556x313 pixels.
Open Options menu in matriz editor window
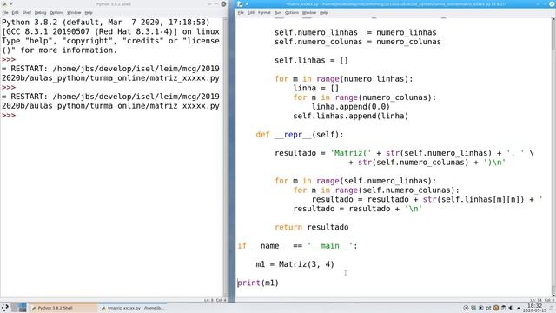pos(292,13)
